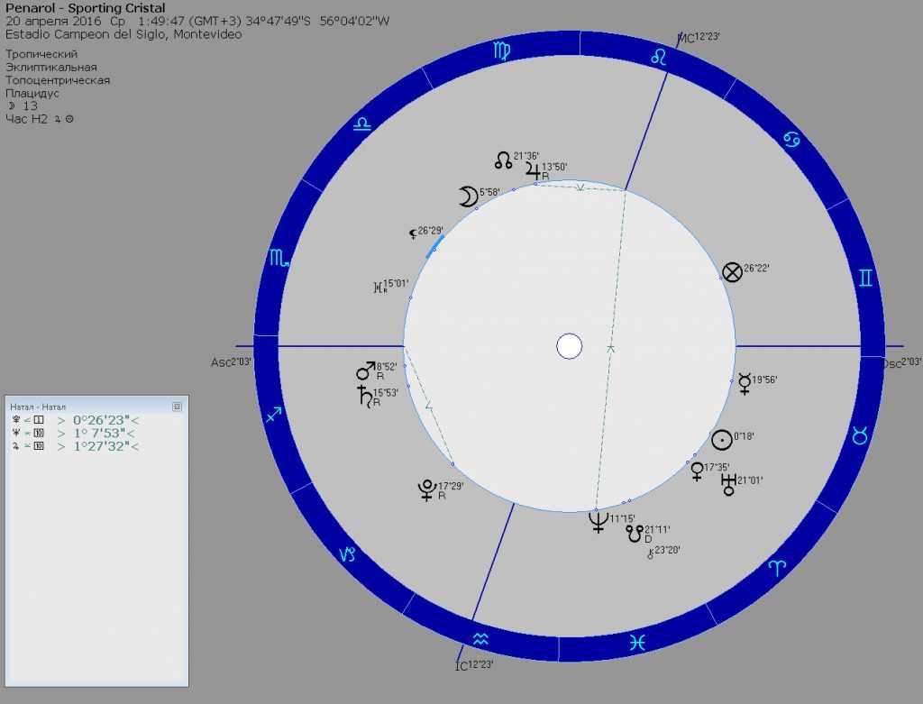Click the MC 12°23' label
Screen dimensions: 923x704
point(699,38)
